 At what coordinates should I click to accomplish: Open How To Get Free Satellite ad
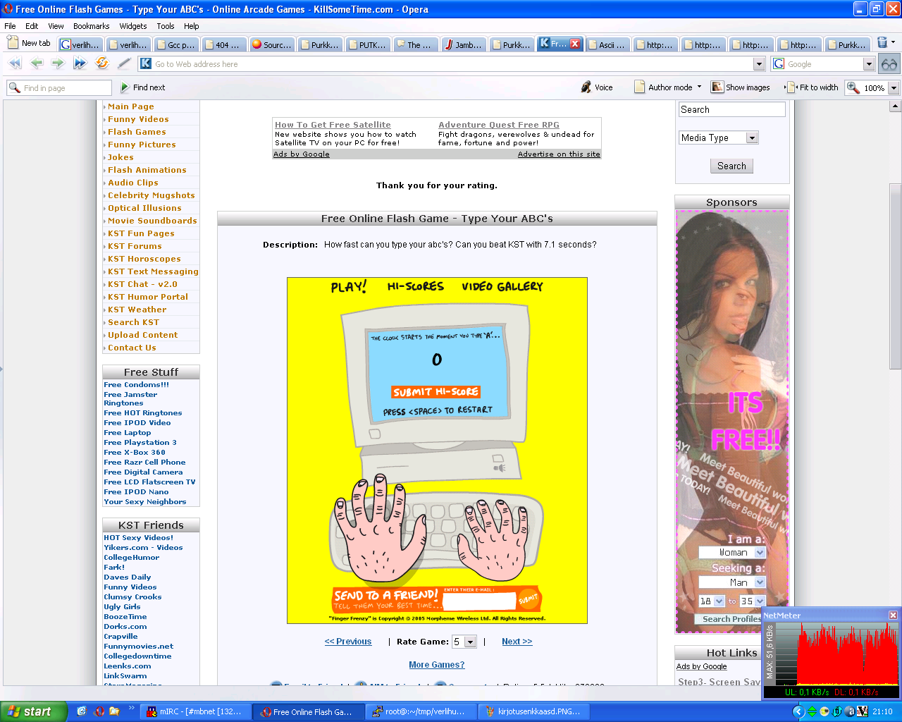(333, 125)
